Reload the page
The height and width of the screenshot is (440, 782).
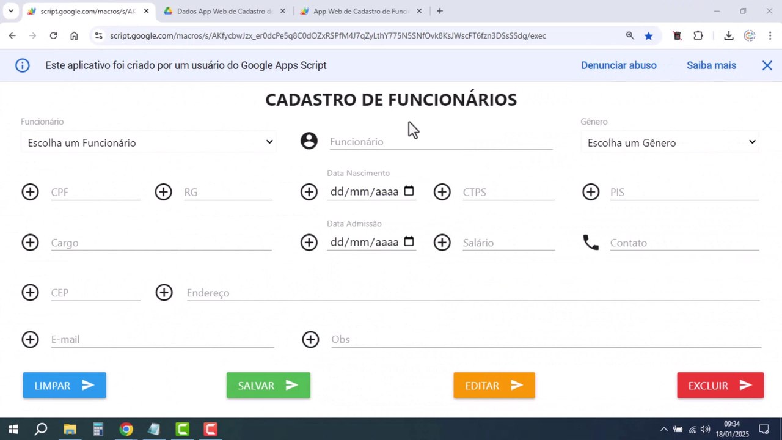[x=53, y=36]
